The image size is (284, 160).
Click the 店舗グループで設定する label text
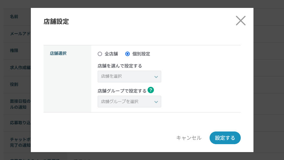(122, 91)
